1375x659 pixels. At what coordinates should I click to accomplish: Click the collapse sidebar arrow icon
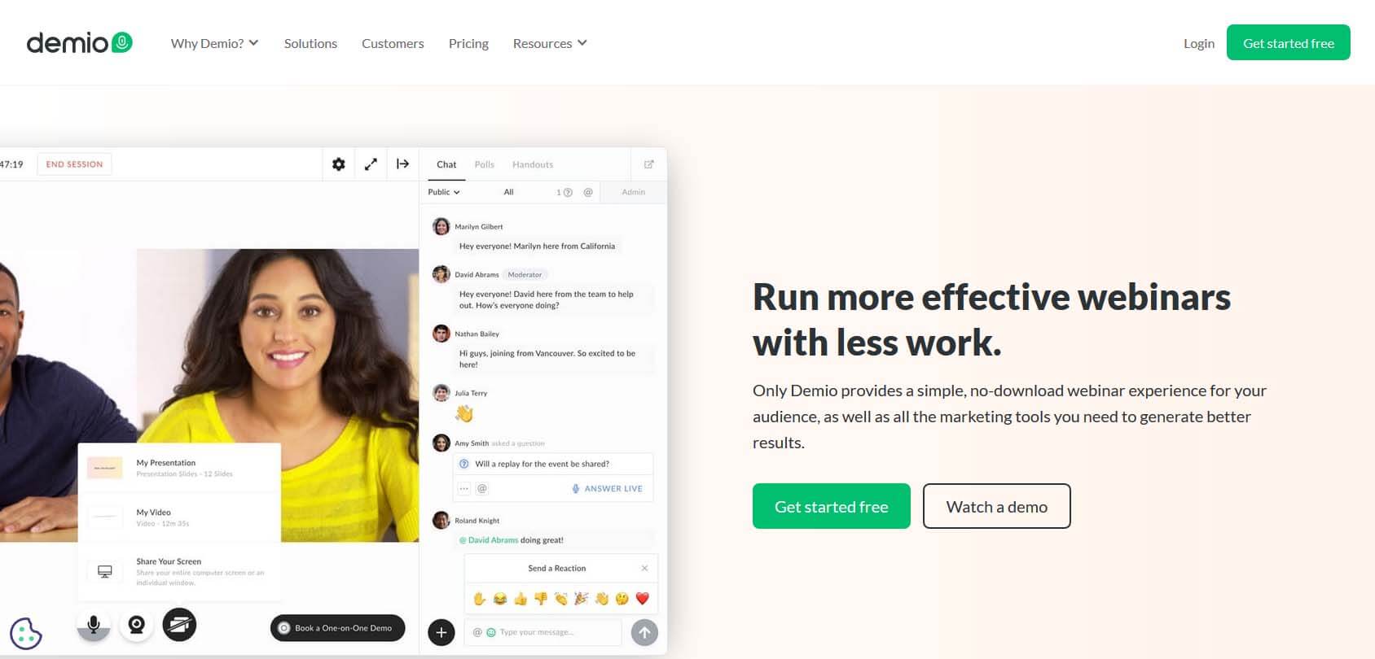coord(402,164)
